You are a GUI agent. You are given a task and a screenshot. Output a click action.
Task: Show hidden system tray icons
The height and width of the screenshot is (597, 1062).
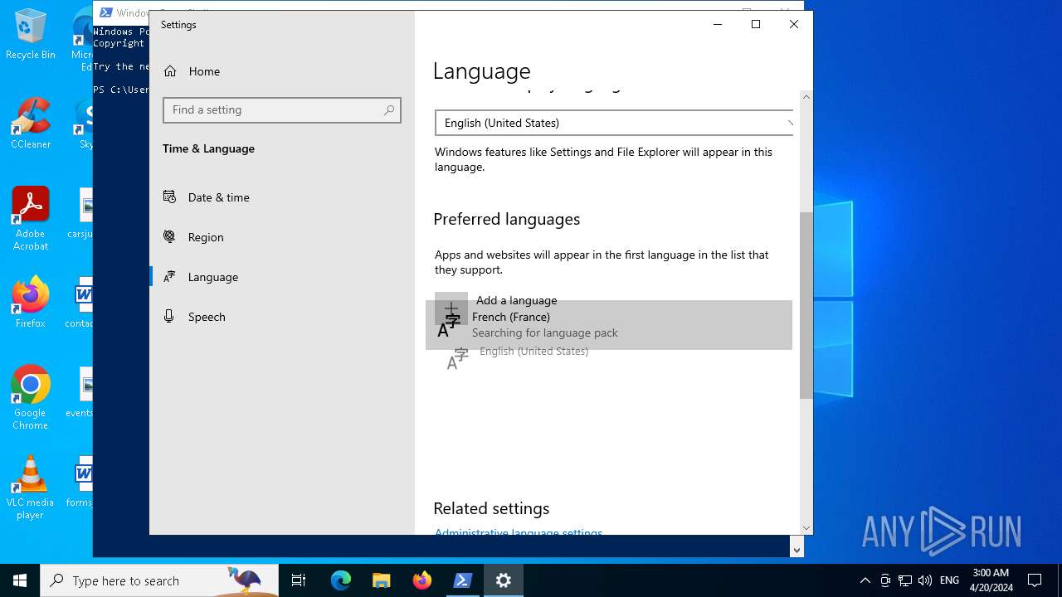(x=865, y=580)
